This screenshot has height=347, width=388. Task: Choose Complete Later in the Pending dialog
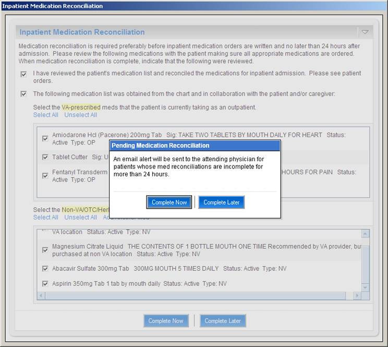tap(222, 202)
